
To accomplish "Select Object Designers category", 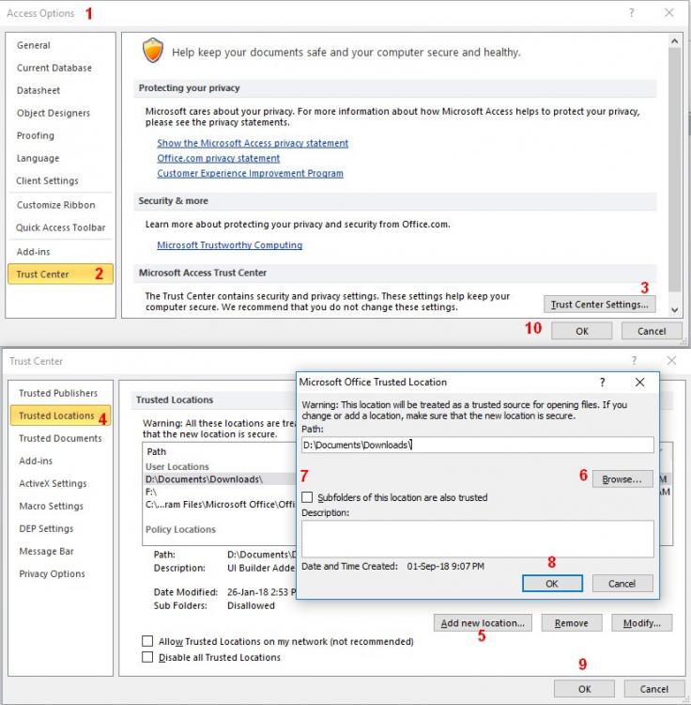I will tap(54, 113).
